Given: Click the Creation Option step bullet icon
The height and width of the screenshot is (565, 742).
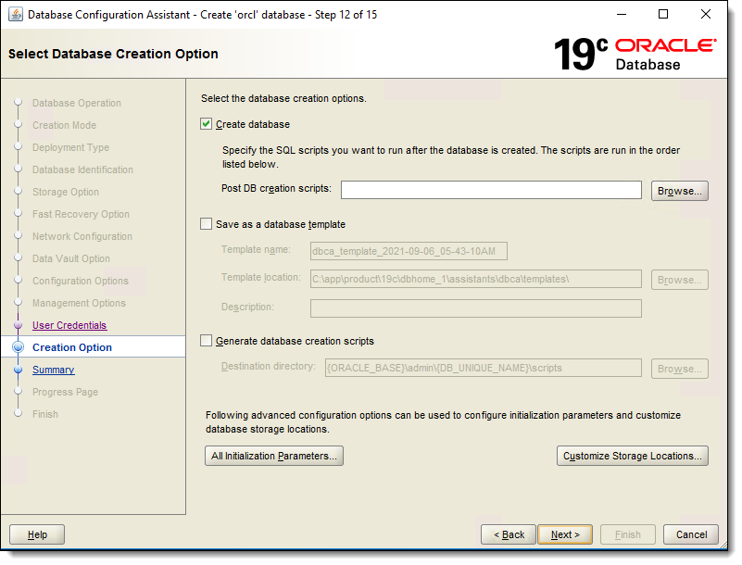Looking at the screenshot, I should tap(18, 347).
